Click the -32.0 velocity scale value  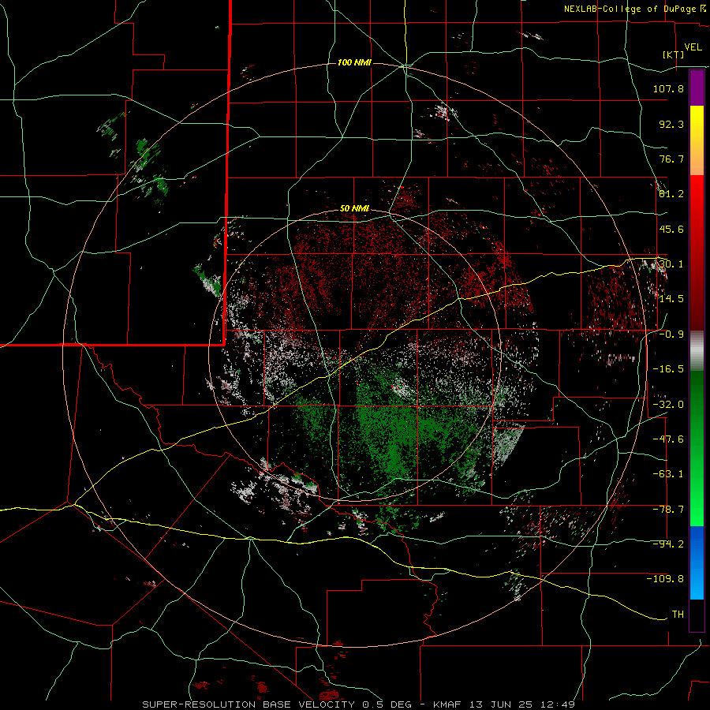(x=668, y=405)
